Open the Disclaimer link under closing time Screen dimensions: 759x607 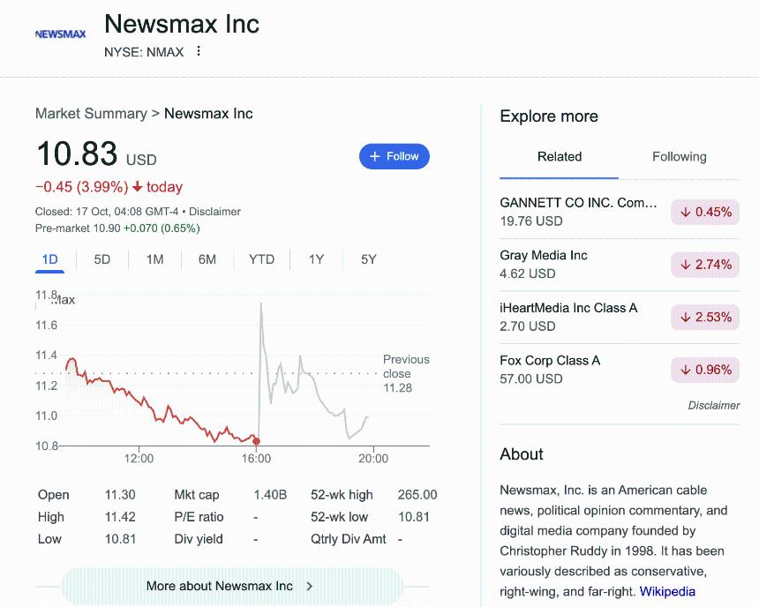click(214, 212)
